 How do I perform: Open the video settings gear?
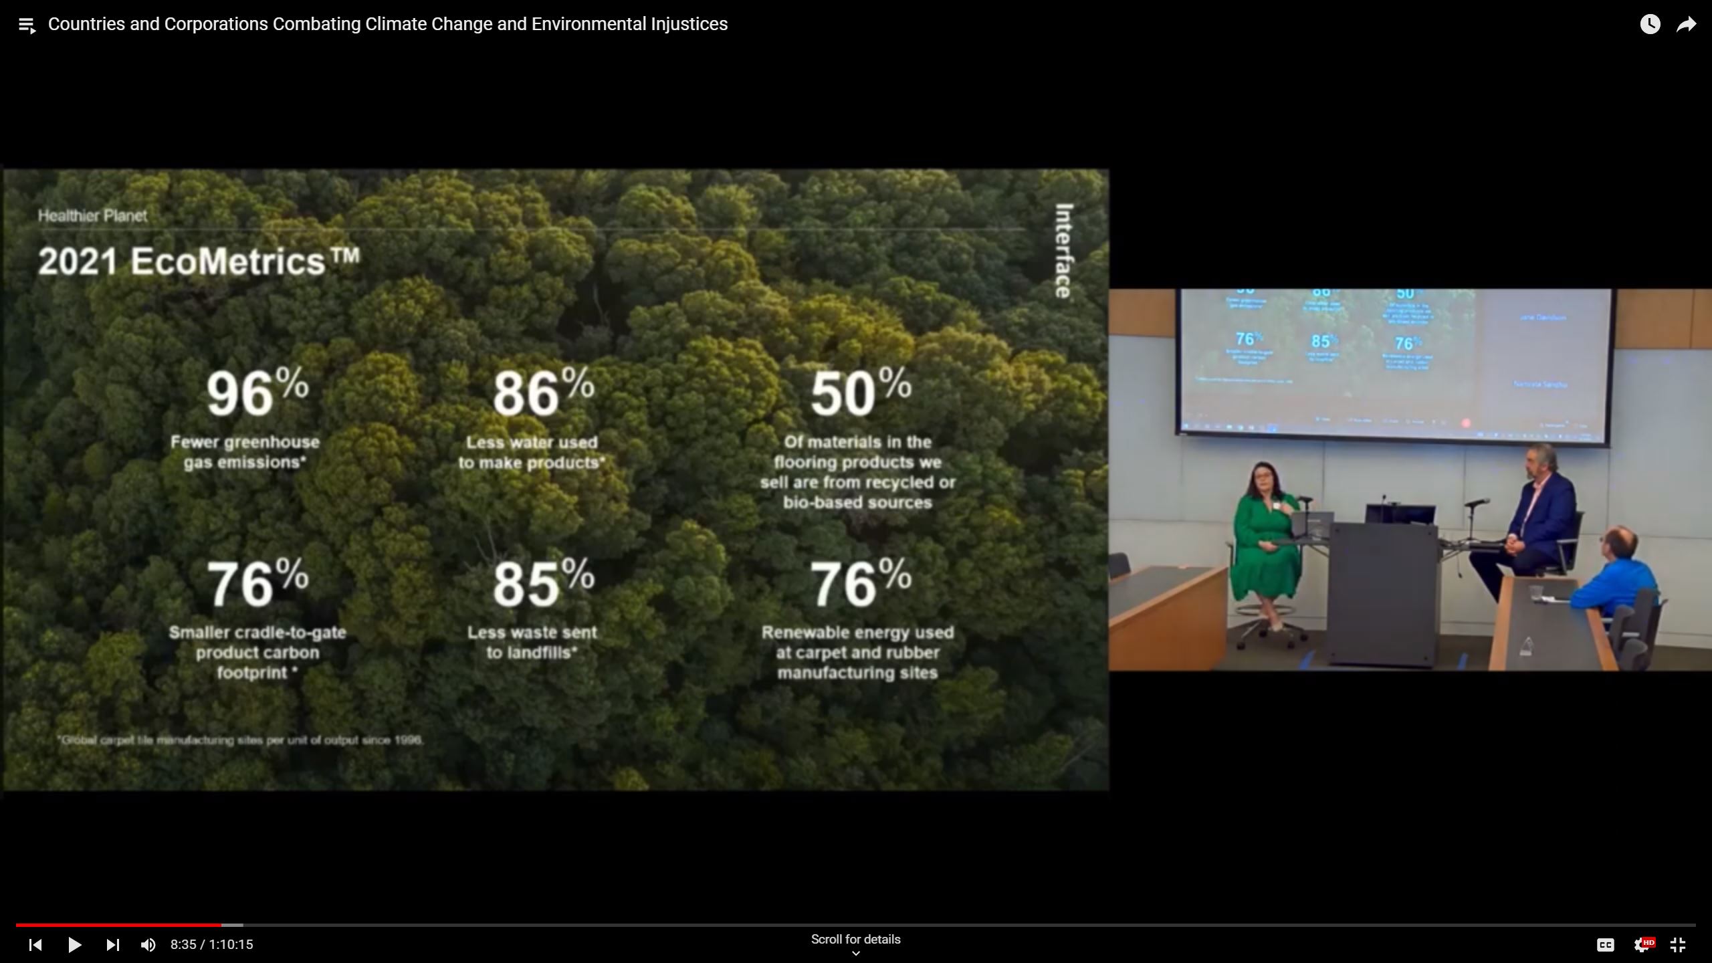1642,944
